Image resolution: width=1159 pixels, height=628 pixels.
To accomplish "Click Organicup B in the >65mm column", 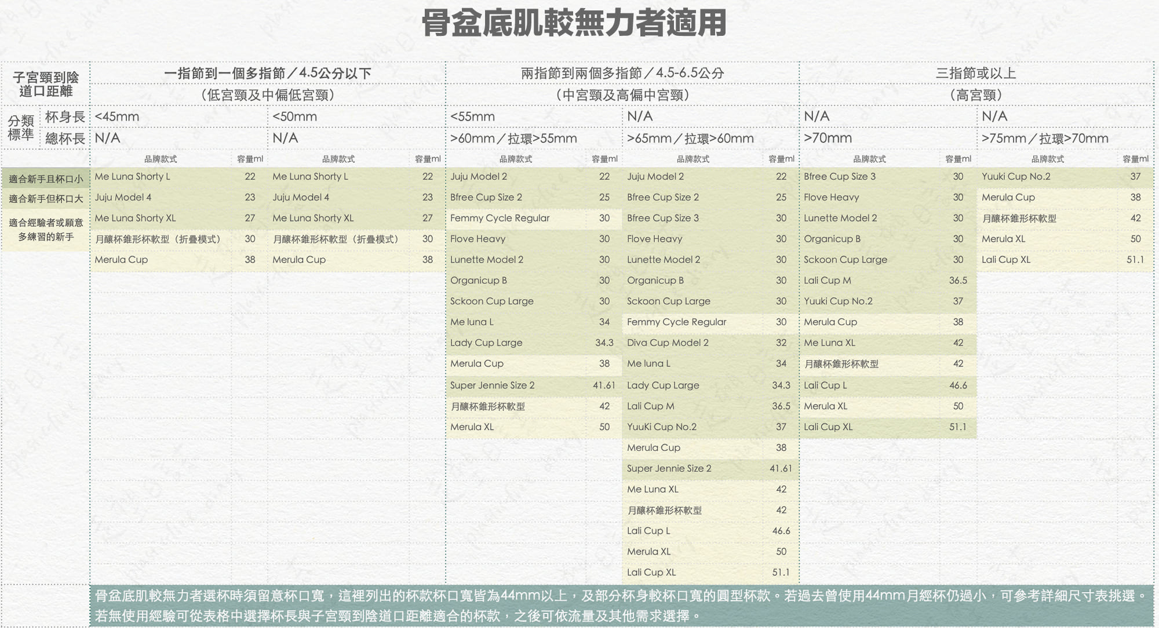I will pyautogui.click(x=655, y=281).
